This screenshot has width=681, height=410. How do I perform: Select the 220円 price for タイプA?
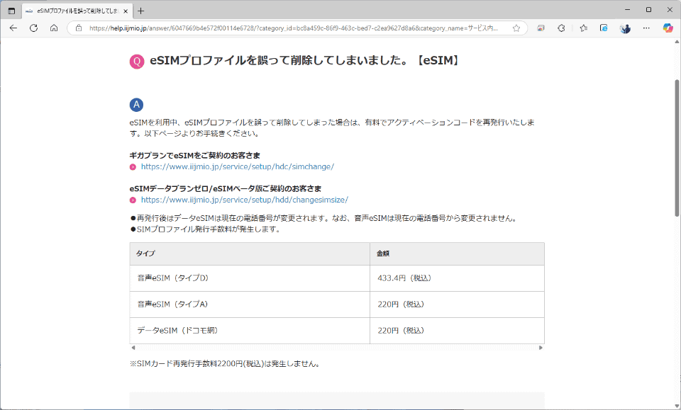tap(457, 304)
